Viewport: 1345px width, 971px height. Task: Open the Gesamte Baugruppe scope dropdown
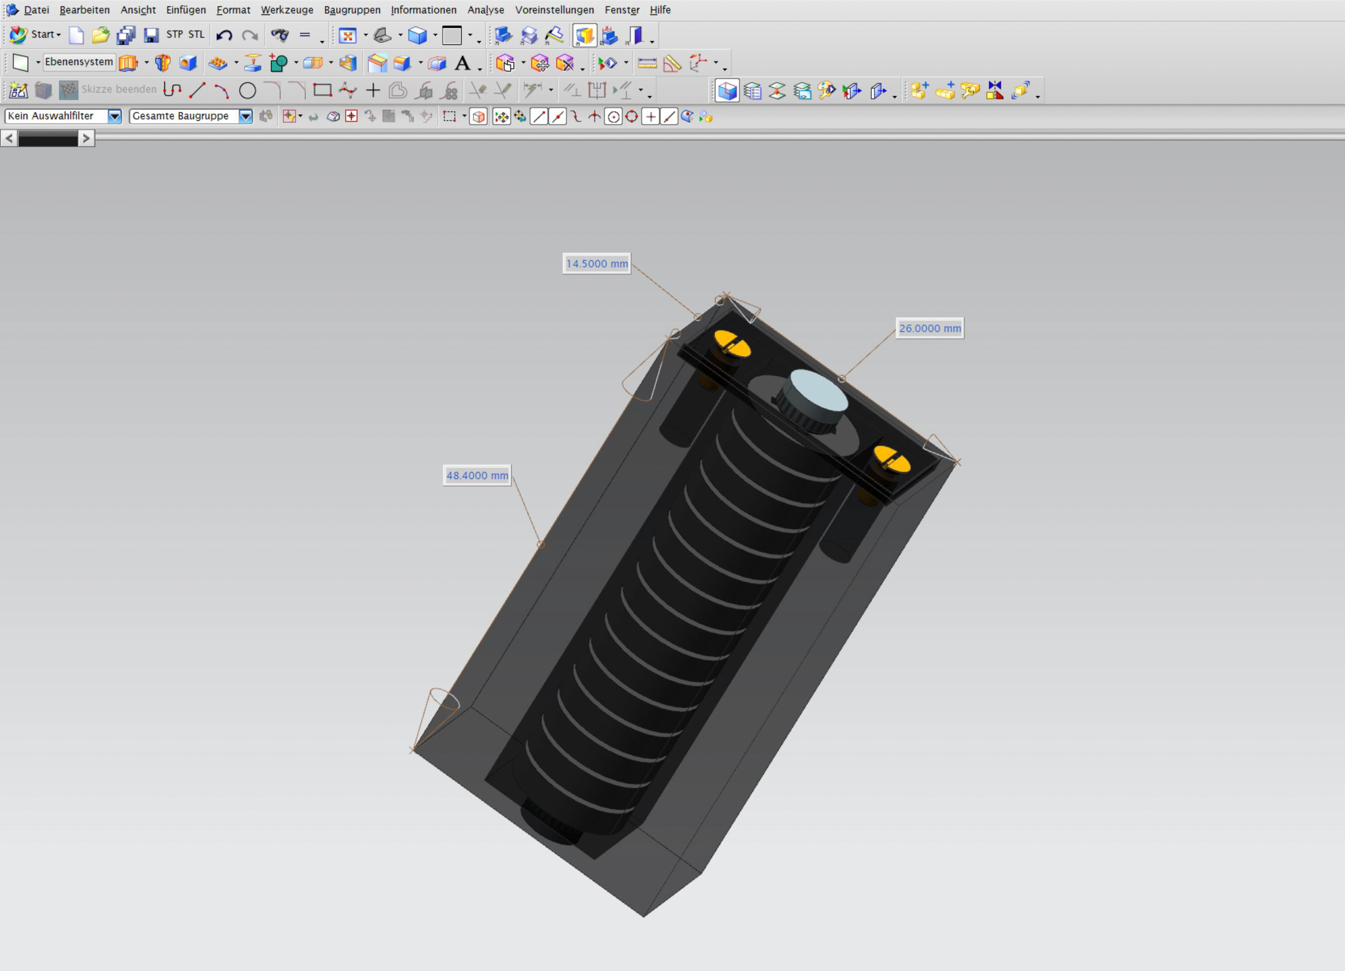[x=246, y=116]
